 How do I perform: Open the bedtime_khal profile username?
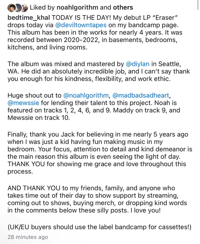(29, 18)
